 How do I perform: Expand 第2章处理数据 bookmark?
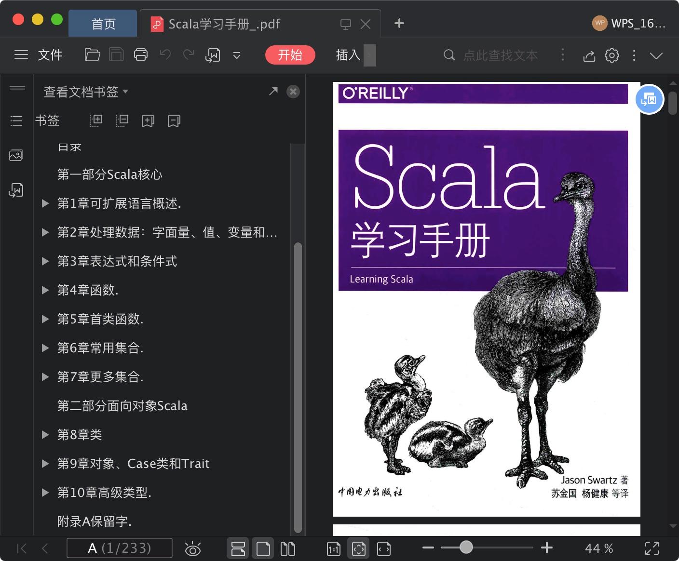(x=45, y=232)
